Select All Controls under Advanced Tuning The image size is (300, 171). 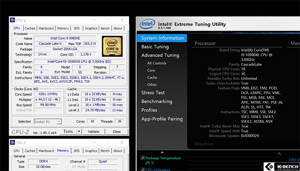click(157, 63)
